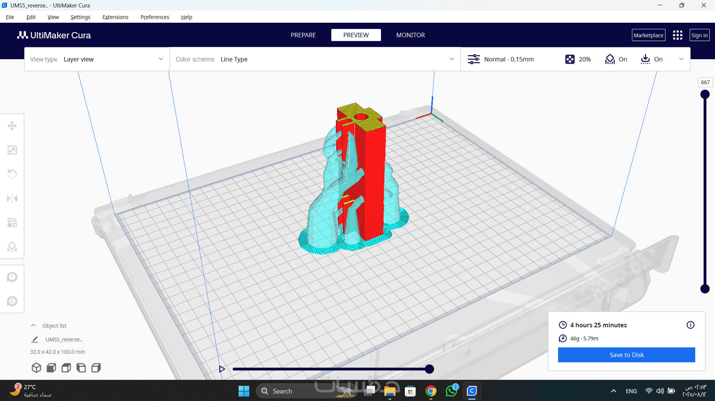Click the 4 hours 25 minutes estimate
The width and height of the screenshot is (715, 401).
click(x=598, y=325)
